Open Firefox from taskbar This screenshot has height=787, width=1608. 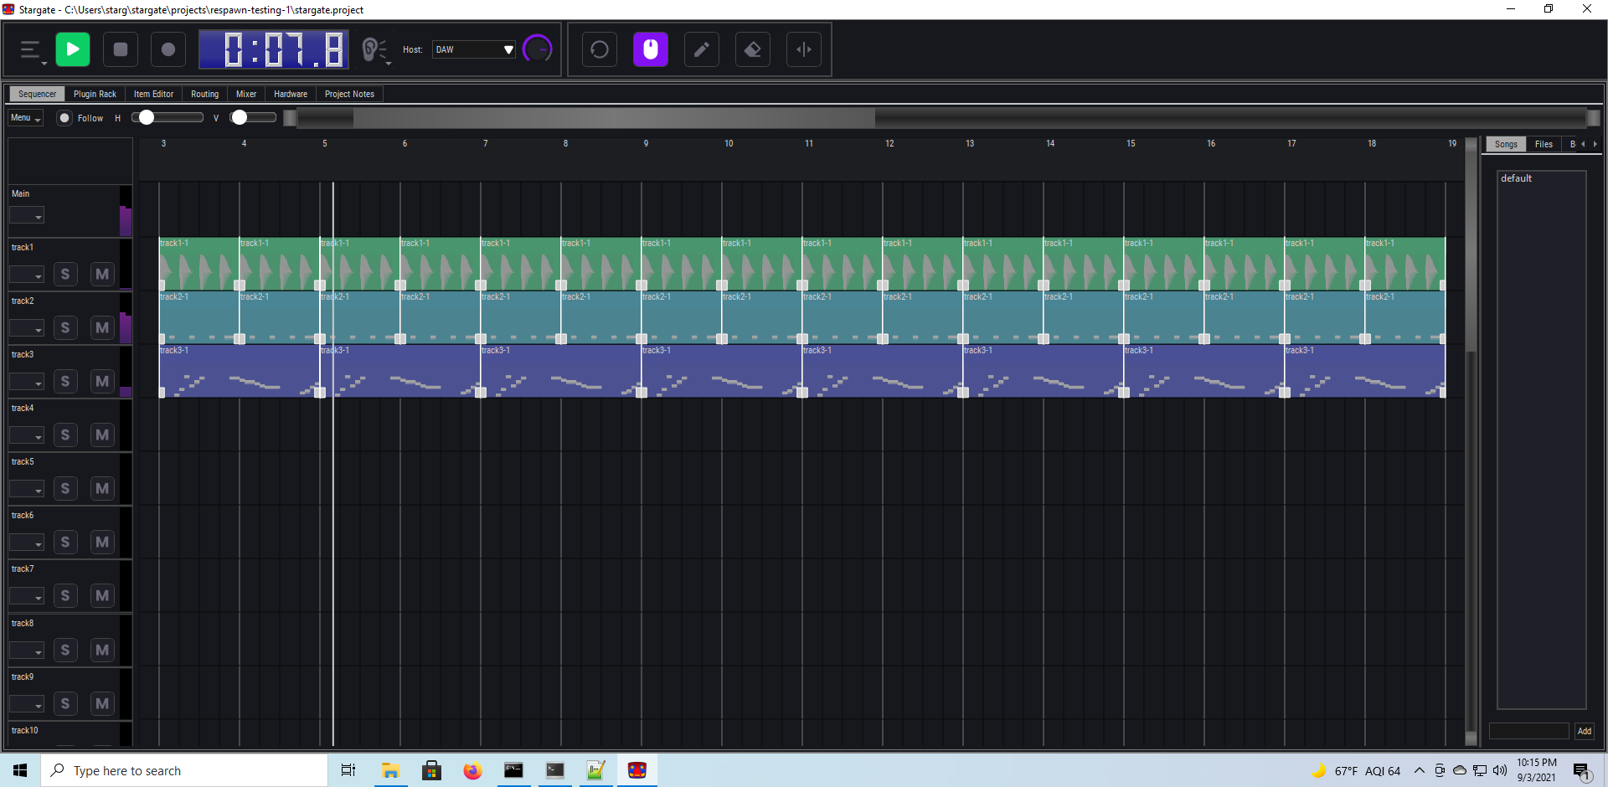(472, 770)
